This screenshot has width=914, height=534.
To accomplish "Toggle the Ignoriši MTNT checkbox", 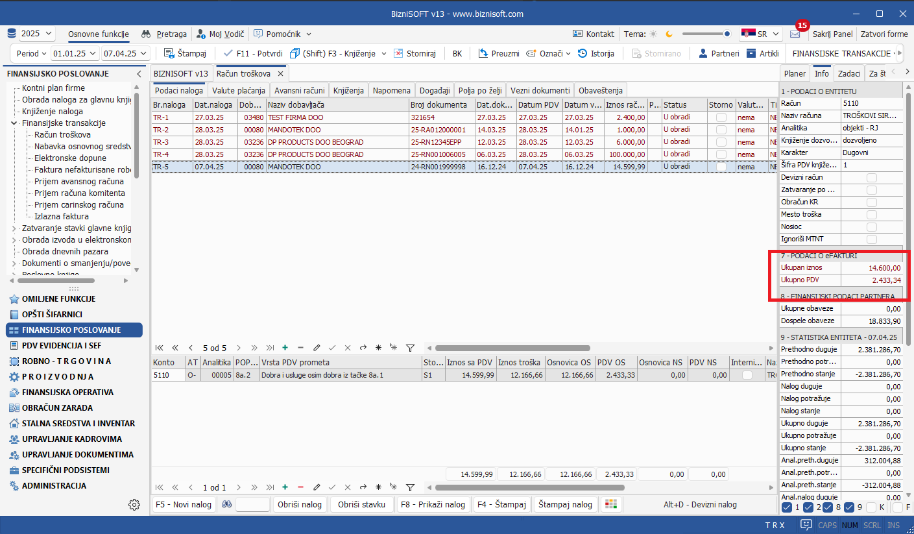I will (871, 239).
